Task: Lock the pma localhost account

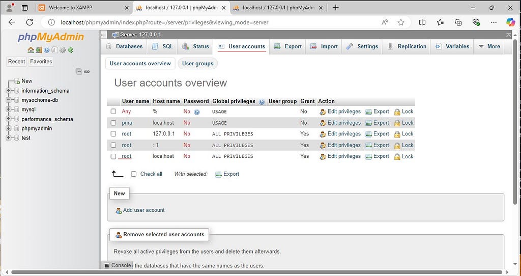Action: click(x=403, y=123)
